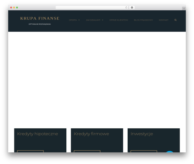Open the OFERTA menu item
194x164 pixels.
point(73,20)
